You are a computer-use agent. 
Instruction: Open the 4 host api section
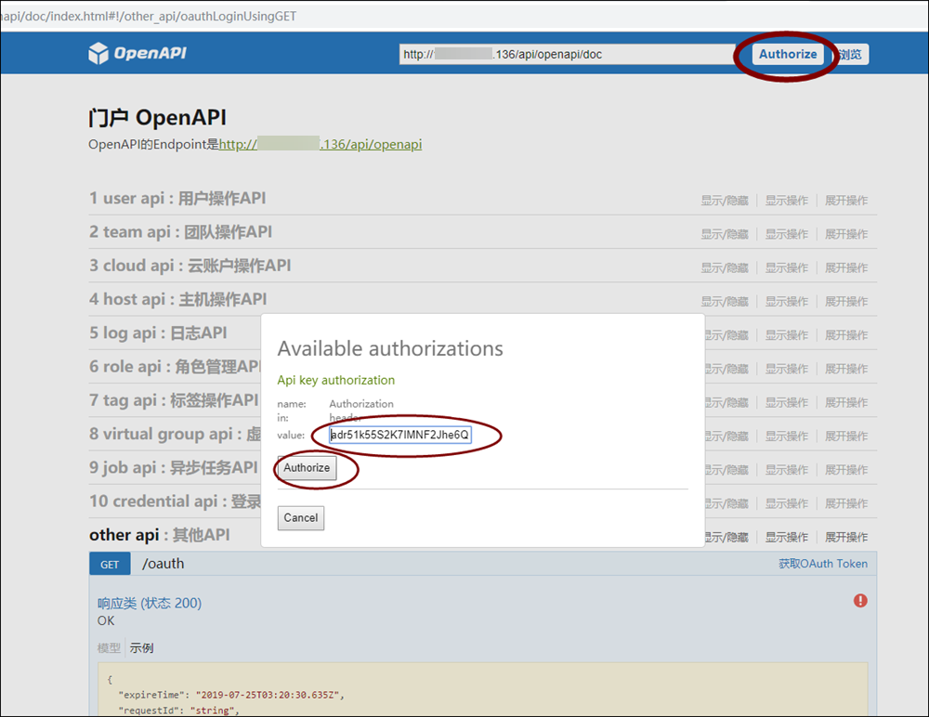tap(177, 299)
